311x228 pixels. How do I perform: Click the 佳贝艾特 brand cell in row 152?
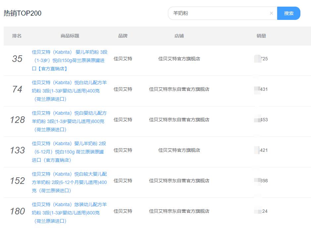point(123,181)
